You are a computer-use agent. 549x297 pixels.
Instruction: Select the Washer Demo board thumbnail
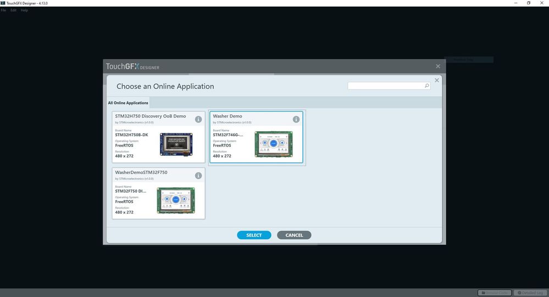[x=274, y=144]
